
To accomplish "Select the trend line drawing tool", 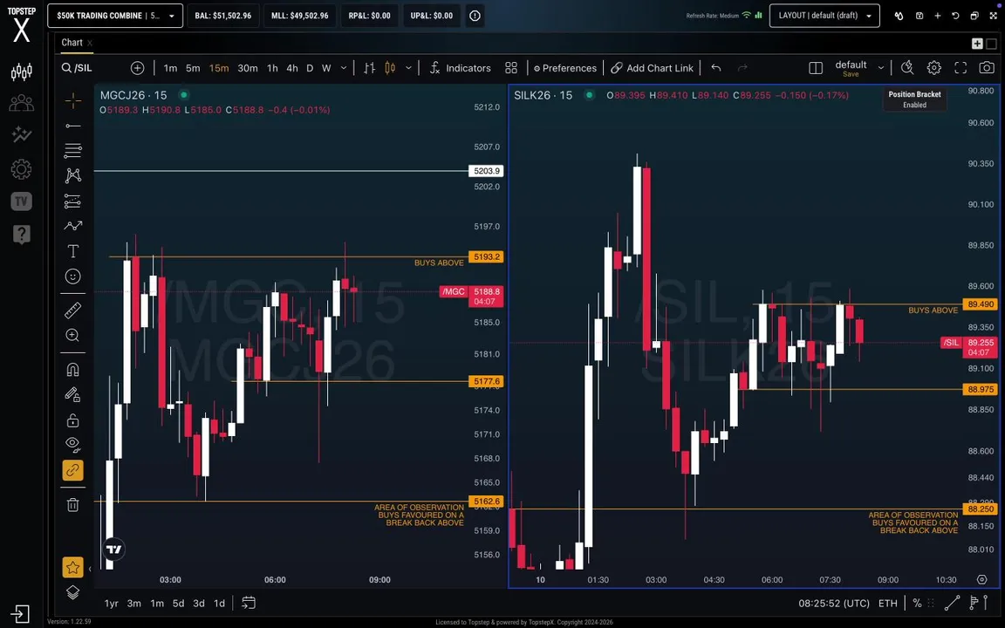I will coord(73,126).
